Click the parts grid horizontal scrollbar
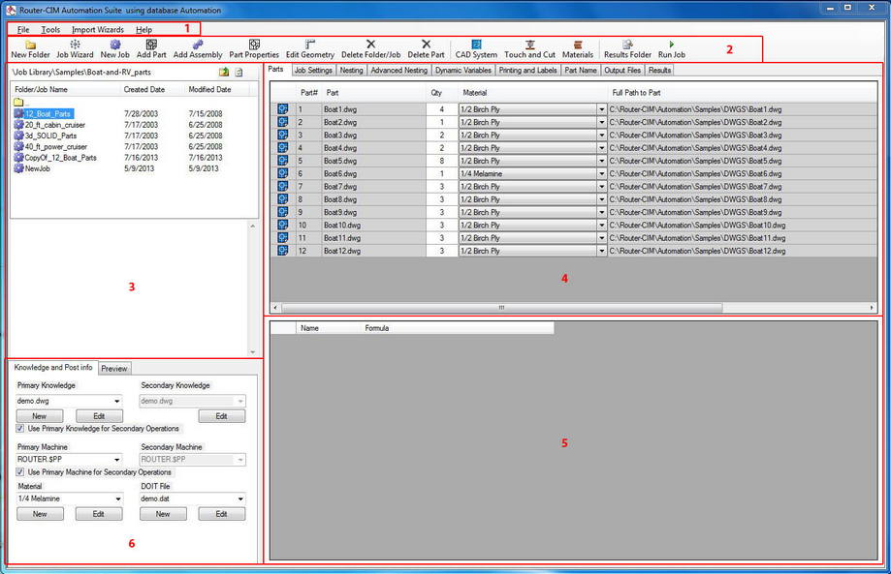This screenshot has height=574, width=891. click(502, 308)
